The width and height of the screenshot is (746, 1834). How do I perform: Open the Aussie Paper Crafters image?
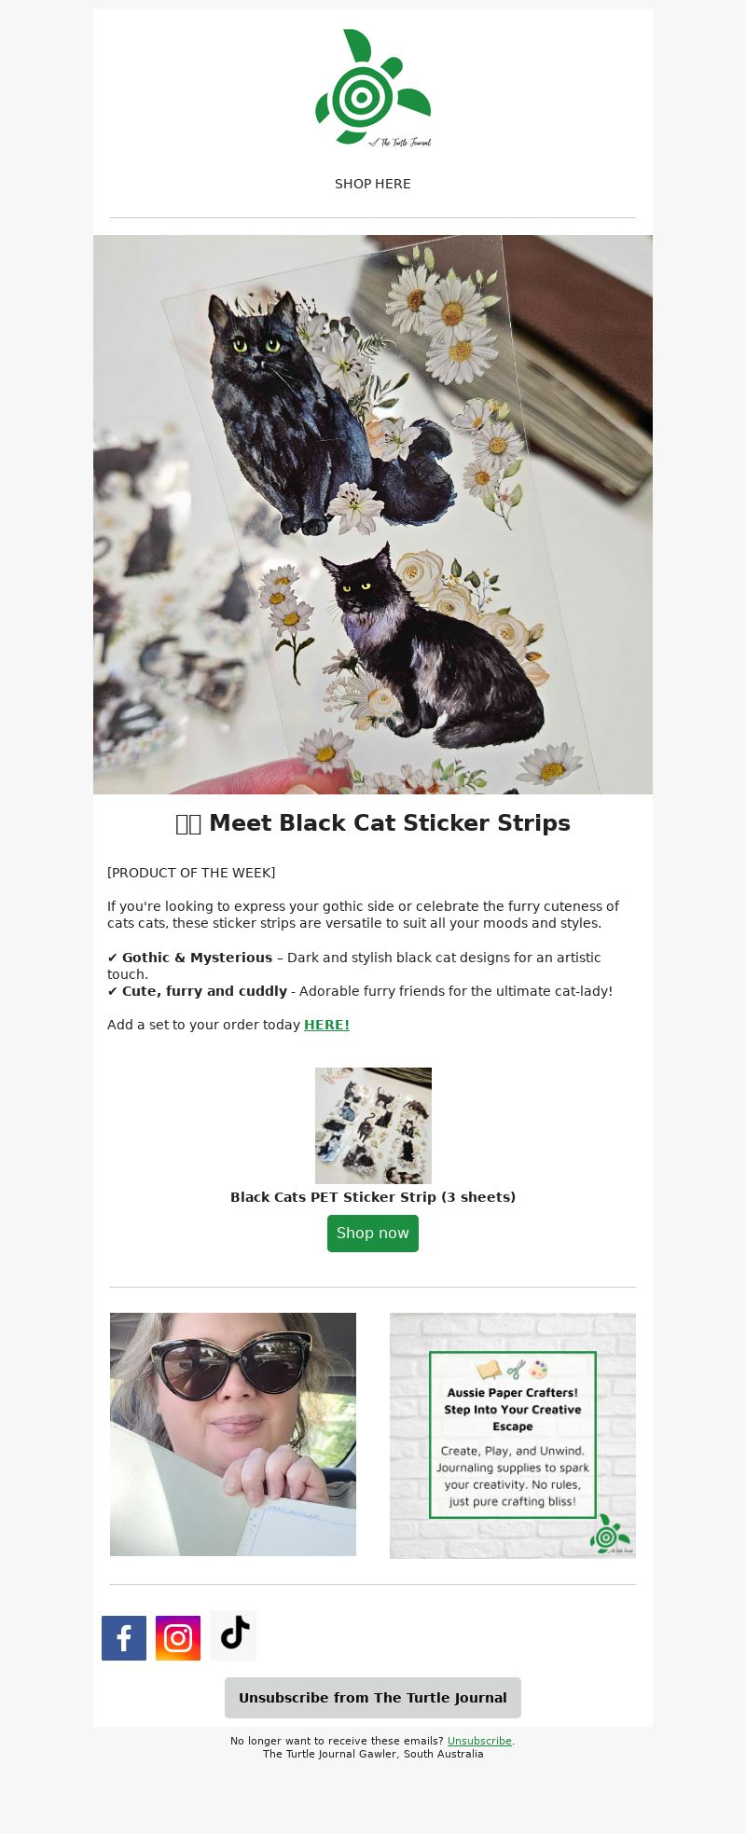[x=513, y=1436]
